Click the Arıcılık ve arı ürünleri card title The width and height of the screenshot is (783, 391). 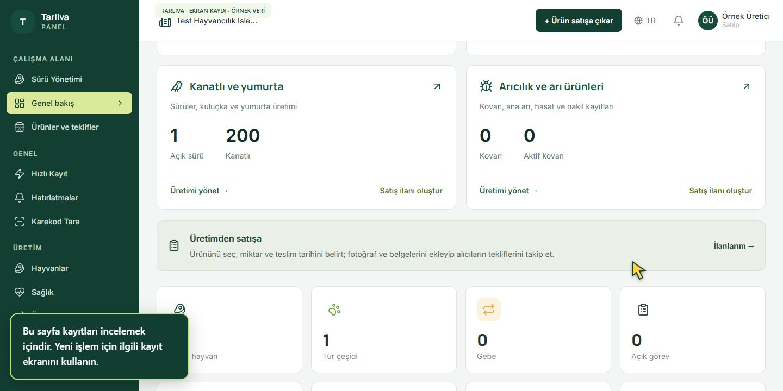551,86
